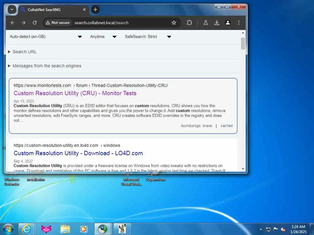
Task: Expand Messages from the search engines
Action: [x=45, y=66]
